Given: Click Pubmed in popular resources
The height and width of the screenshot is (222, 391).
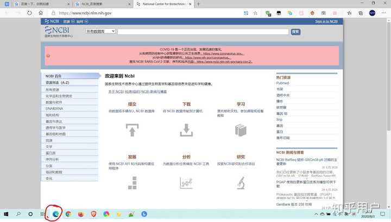Looking at the screenshot, I should (x=282, y=83).
